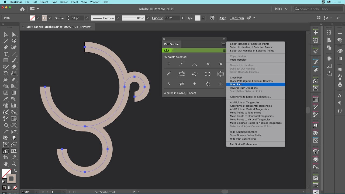The height and width of the screenshot is (194, 345).
Task: Open the Basic brush definition dropdown
Action: (148, 18)
